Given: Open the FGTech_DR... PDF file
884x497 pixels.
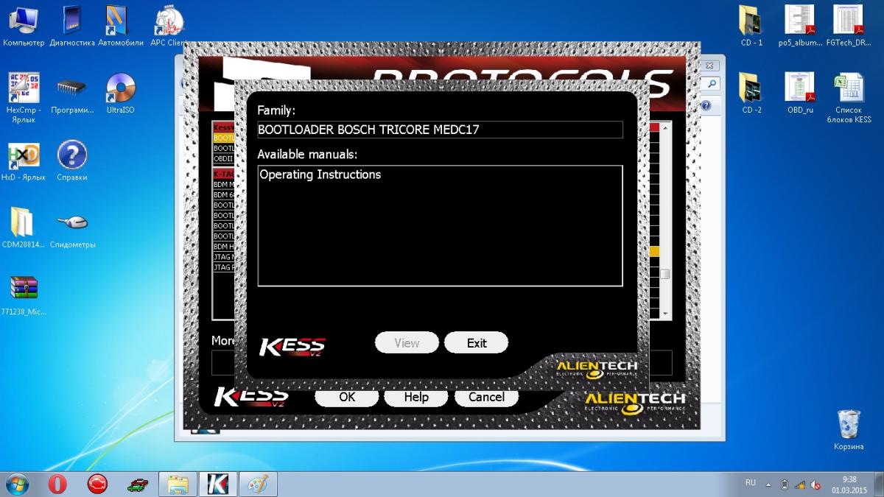Looking at the screenshot, I should (849, 27).
